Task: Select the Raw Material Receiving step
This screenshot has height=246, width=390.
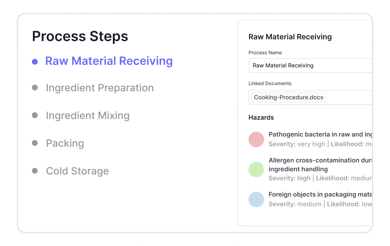Action: coord(109,61)
